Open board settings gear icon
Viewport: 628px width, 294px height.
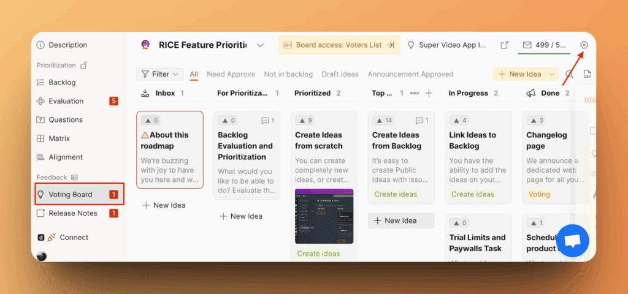[x=584, y=45]
